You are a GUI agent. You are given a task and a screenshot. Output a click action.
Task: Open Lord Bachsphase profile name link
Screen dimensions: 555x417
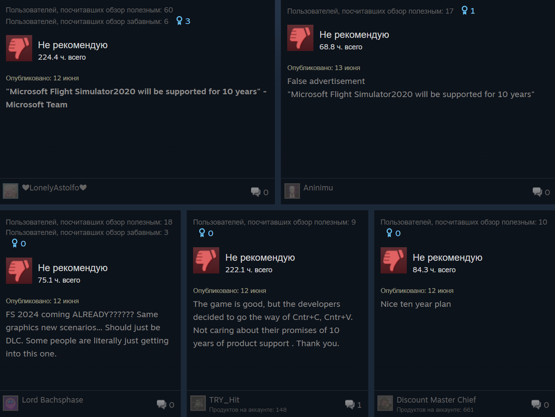click(x=52, y=400)
